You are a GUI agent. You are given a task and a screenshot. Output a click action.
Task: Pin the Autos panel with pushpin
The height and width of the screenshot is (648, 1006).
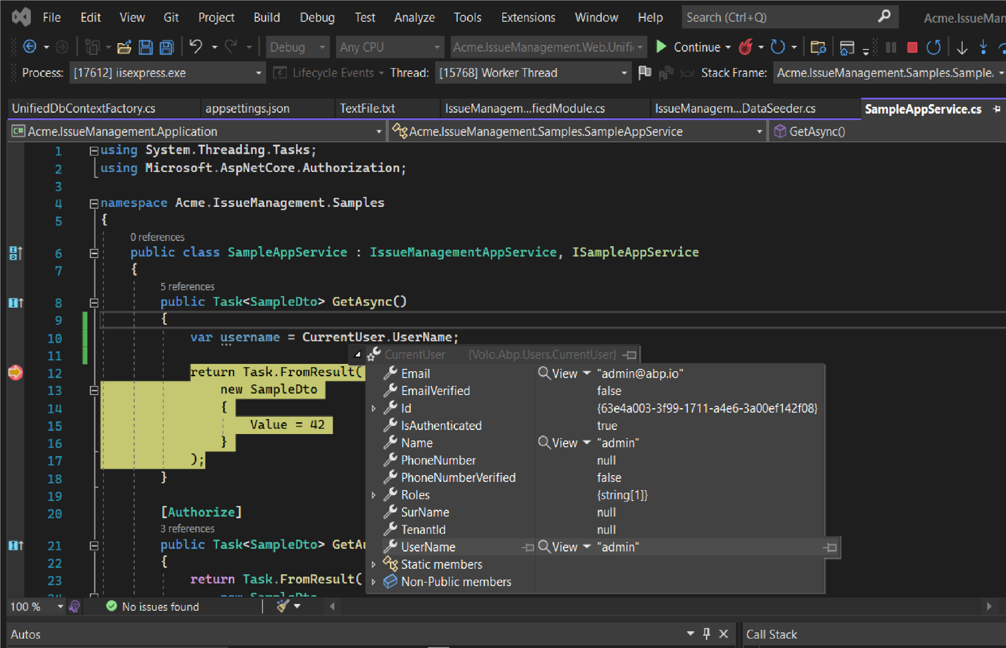pos(707,634)
